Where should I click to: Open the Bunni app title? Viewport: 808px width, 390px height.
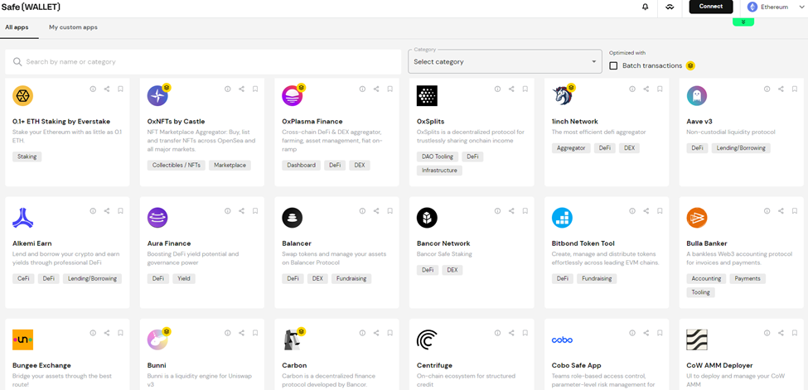tap(157, 365)
